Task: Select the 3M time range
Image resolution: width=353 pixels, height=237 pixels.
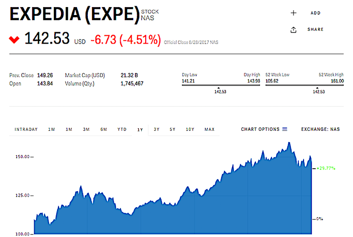Action: [x=86, y=130]
